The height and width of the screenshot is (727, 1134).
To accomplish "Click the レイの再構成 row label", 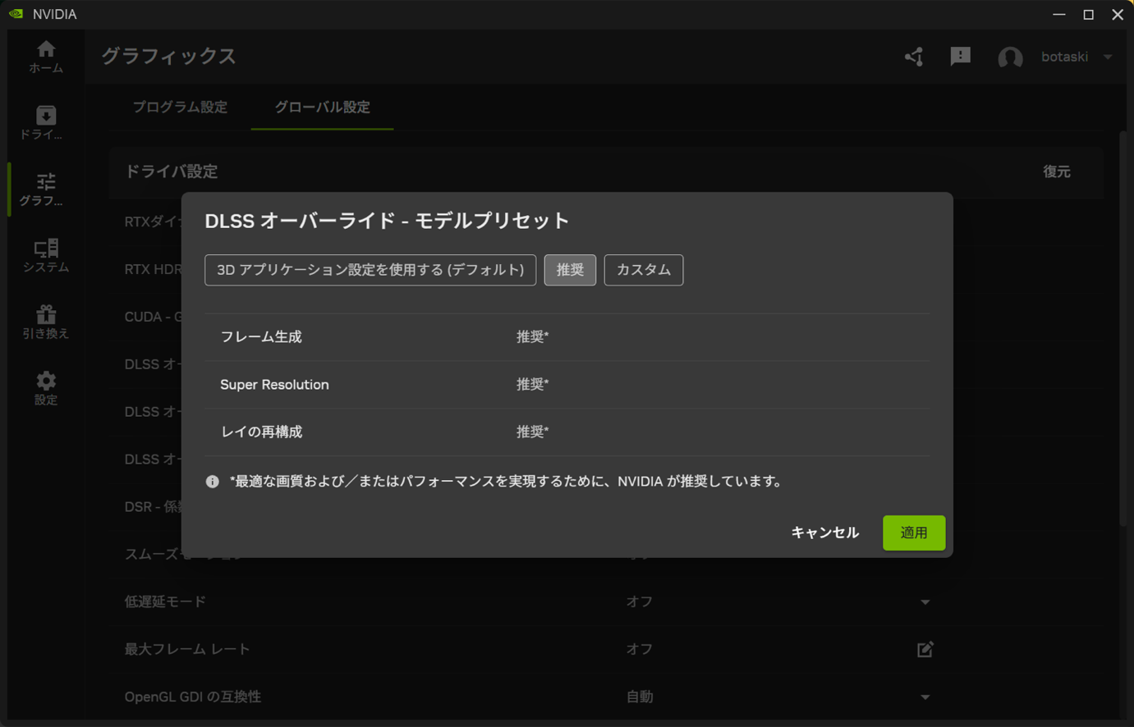I will (261, 432).
